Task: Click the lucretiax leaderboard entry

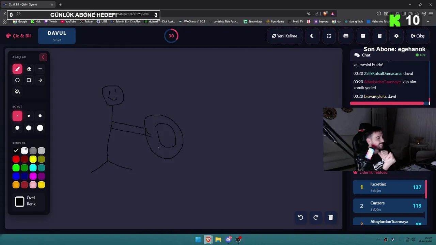Action: click(389, 187)
